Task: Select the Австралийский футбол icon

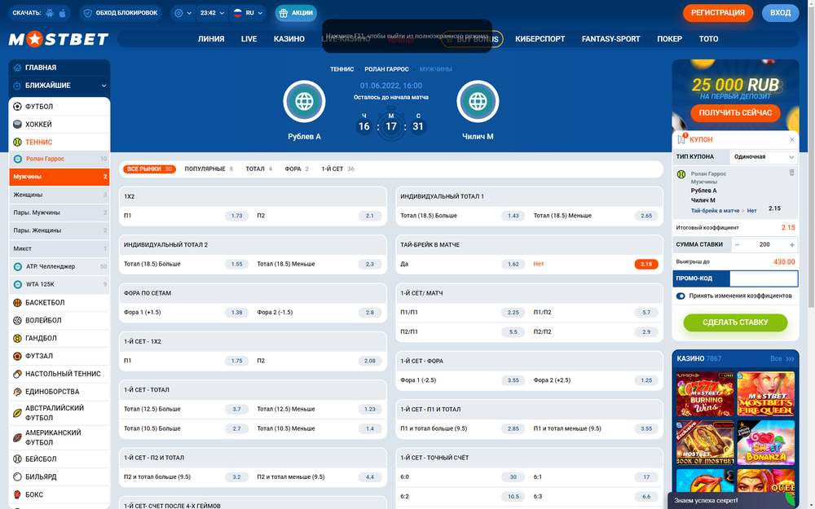Action: (17, 413)
